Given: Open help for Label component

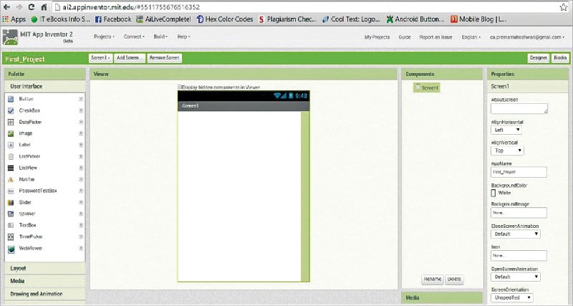Looking at the screenshot, I should (x=81, y=145).
